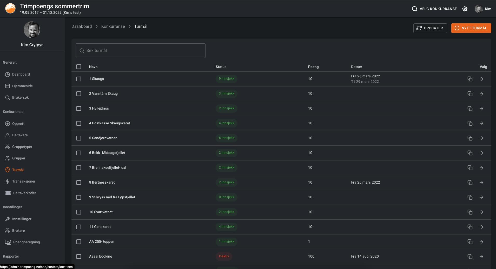
Task: Click the settings gear icon in header
Action: pos(465,9)
